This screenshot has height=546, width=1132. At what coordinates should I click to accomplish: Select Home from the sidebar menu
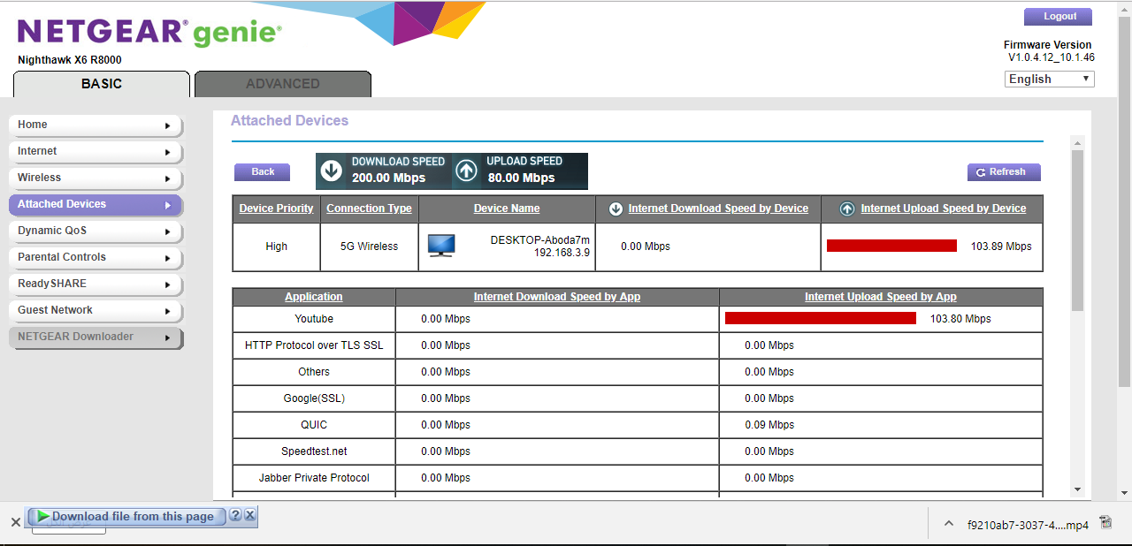click(95, 125)
